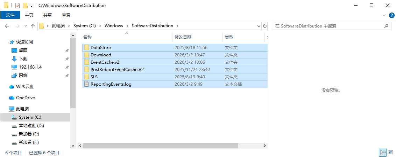Click the navigation pane scroll up arrow
The height and width of the screenshot is (157, 396).
click(73, 36)
